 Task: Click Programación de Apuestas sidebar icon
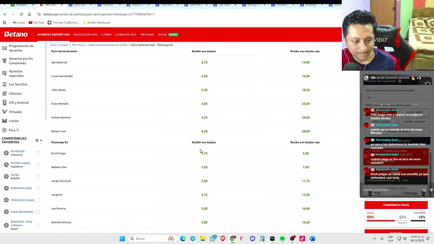point(4,48)
